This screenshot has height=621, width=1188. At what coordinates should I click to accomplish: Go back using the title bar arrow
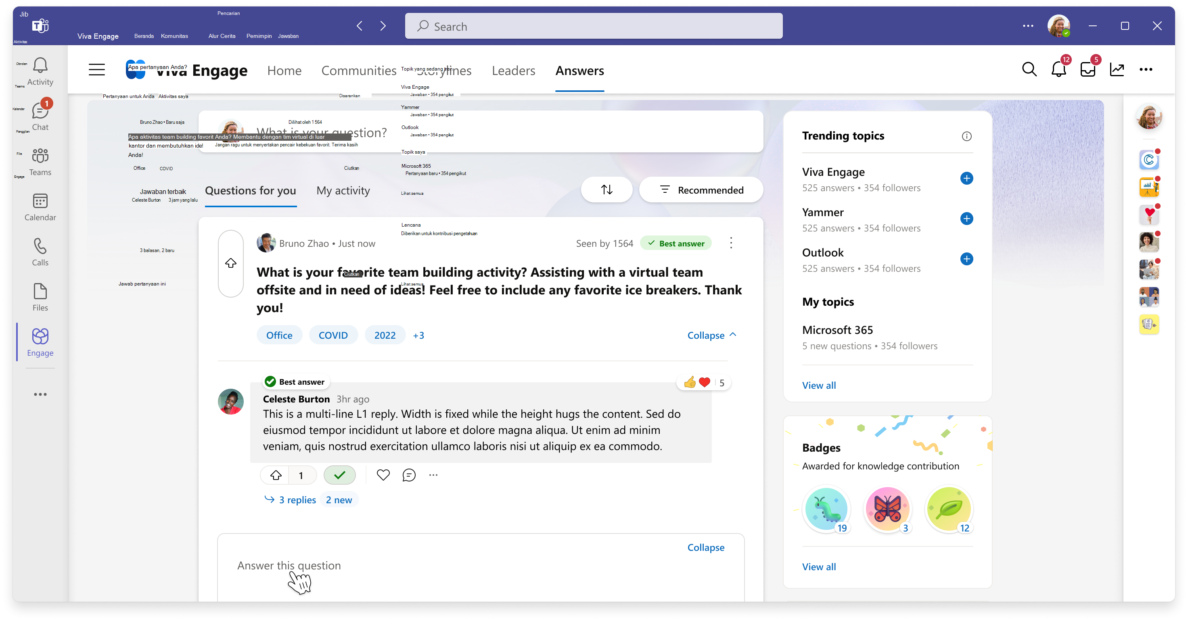pyautogui.click(x=359, y=26)
